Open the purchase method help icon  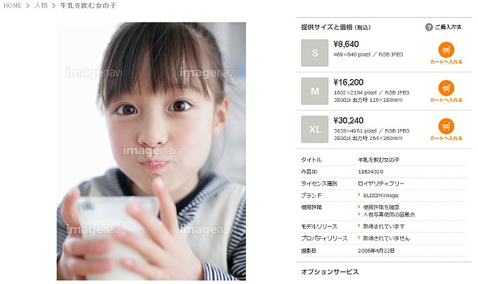click(429, 27)
